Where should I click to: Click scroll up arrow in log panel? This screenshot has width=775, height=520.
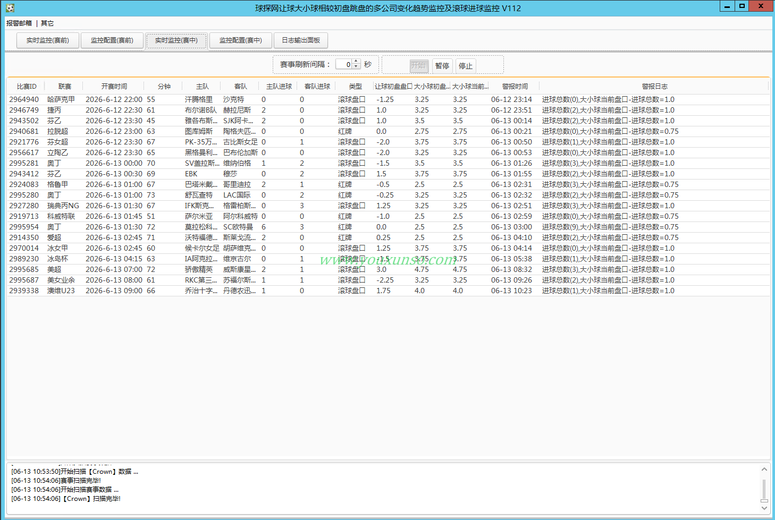coord(764,470)
